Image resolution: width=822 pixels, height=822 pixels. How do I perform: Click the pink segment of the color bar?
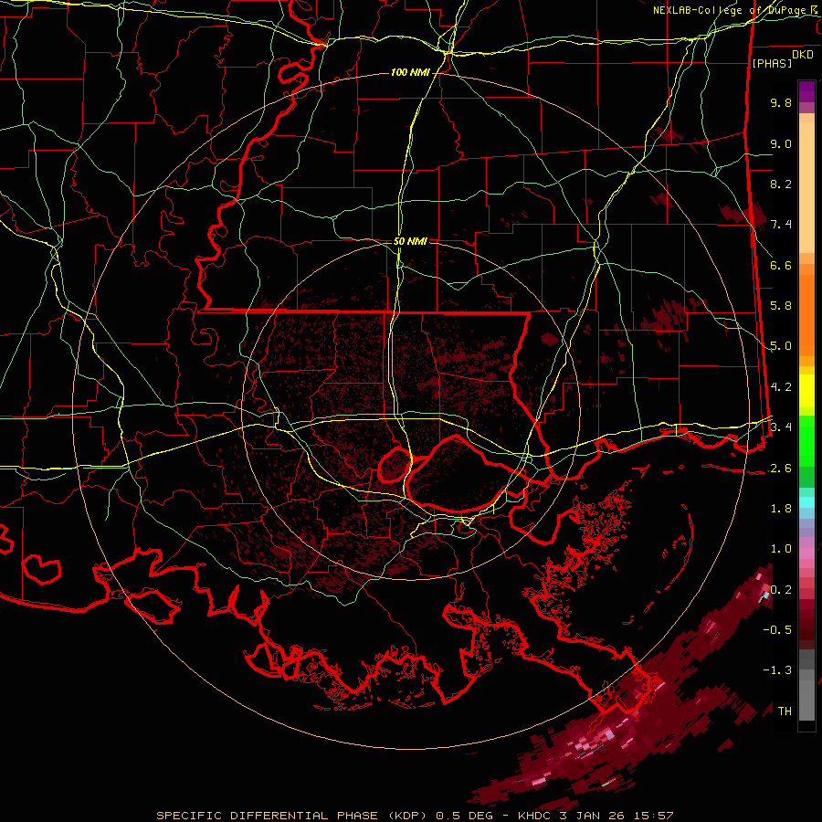click(x=806, y=553)
